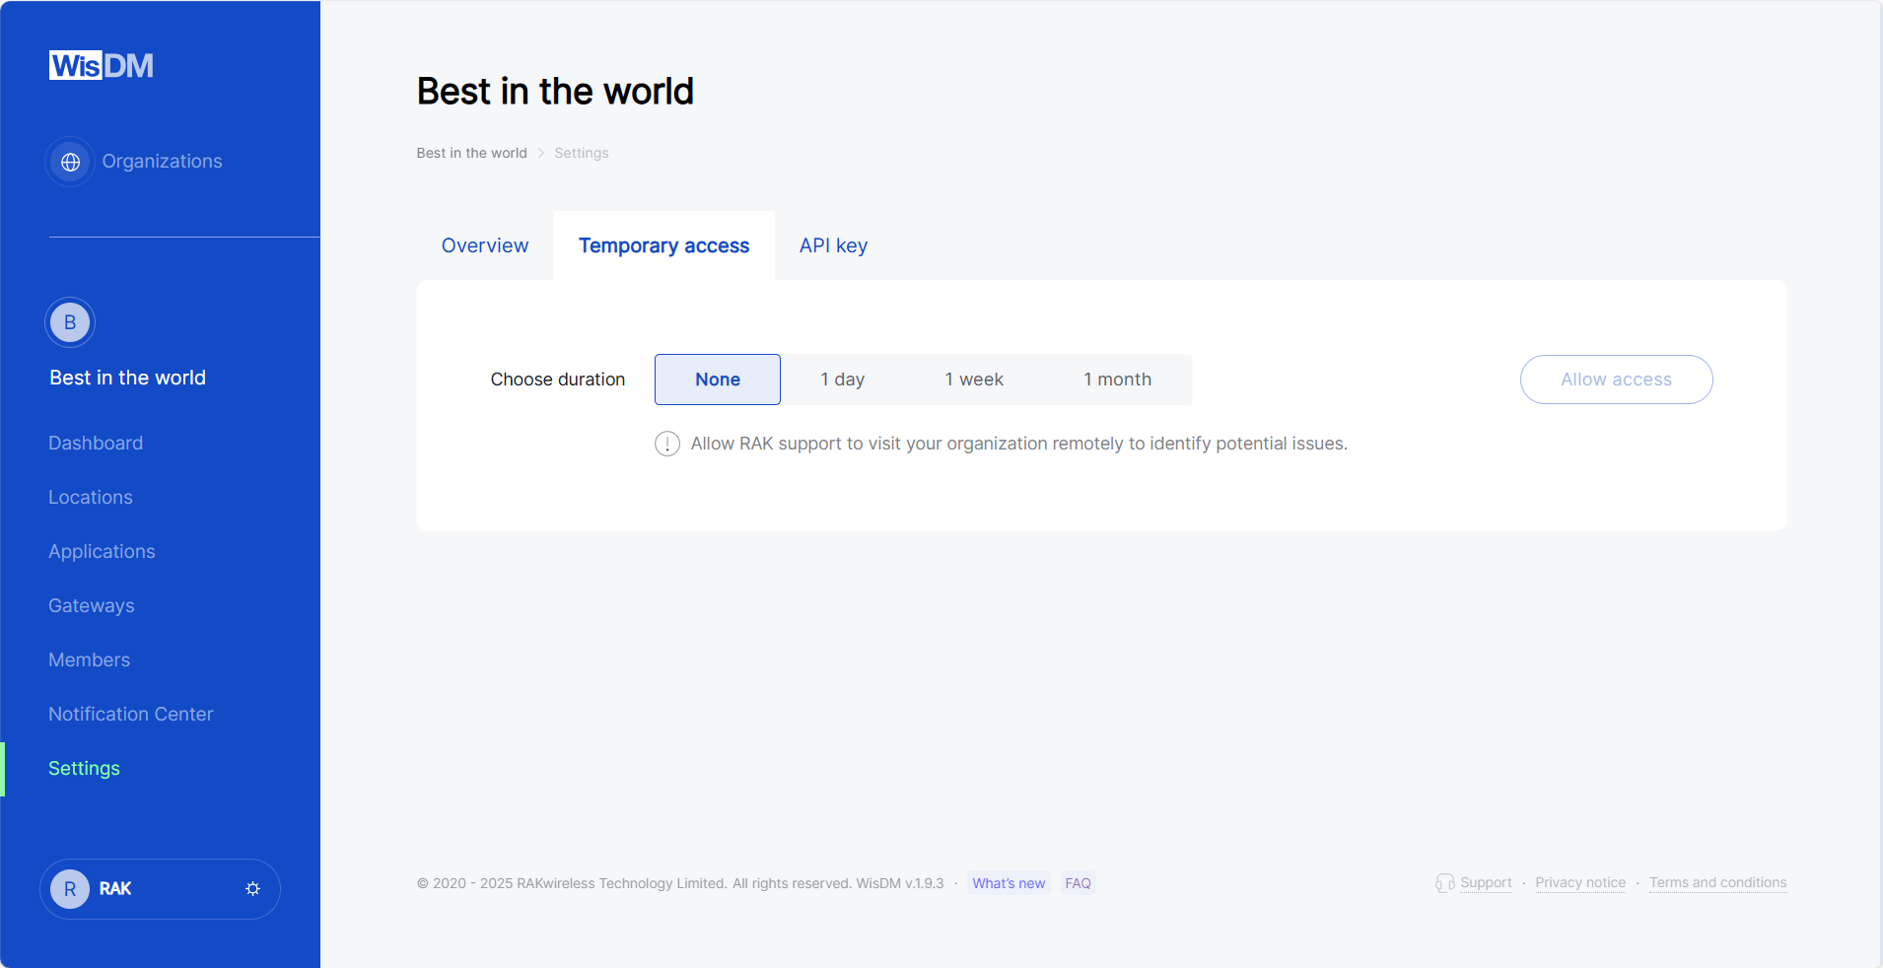Click the gear icon next to RAK

coord(252,888)
